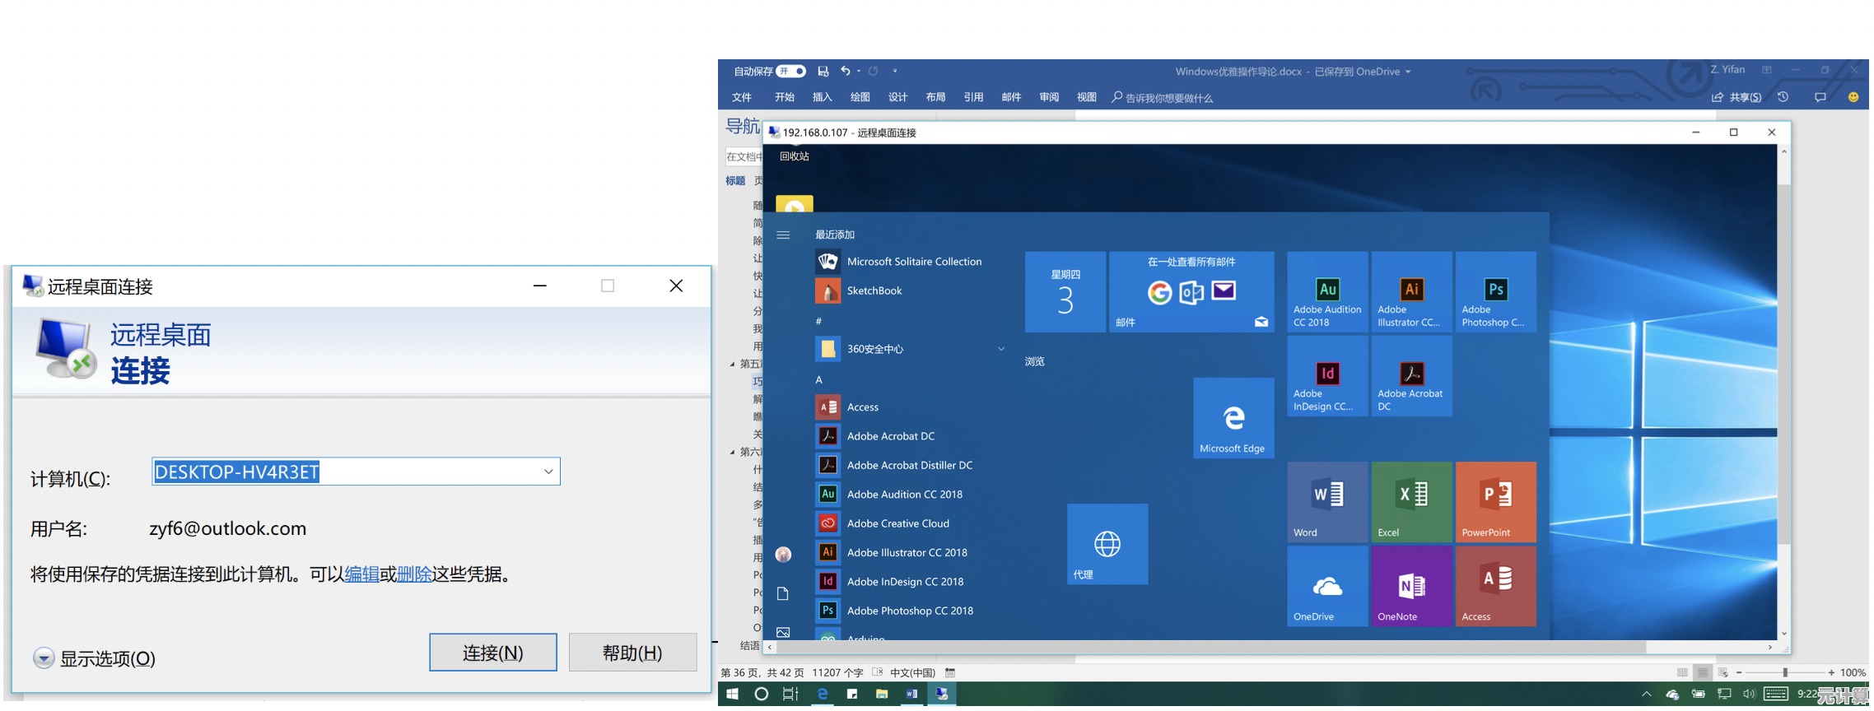Click the user avatar in Start menu sidebar

click(783, 555)
